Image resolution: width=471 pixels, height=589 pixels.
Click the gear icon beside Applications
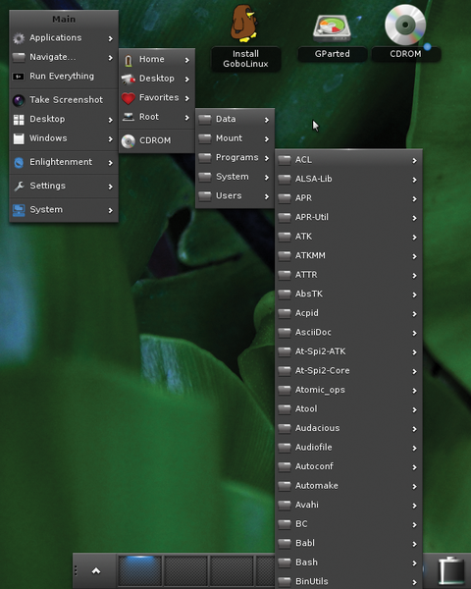tap(19, 38)
